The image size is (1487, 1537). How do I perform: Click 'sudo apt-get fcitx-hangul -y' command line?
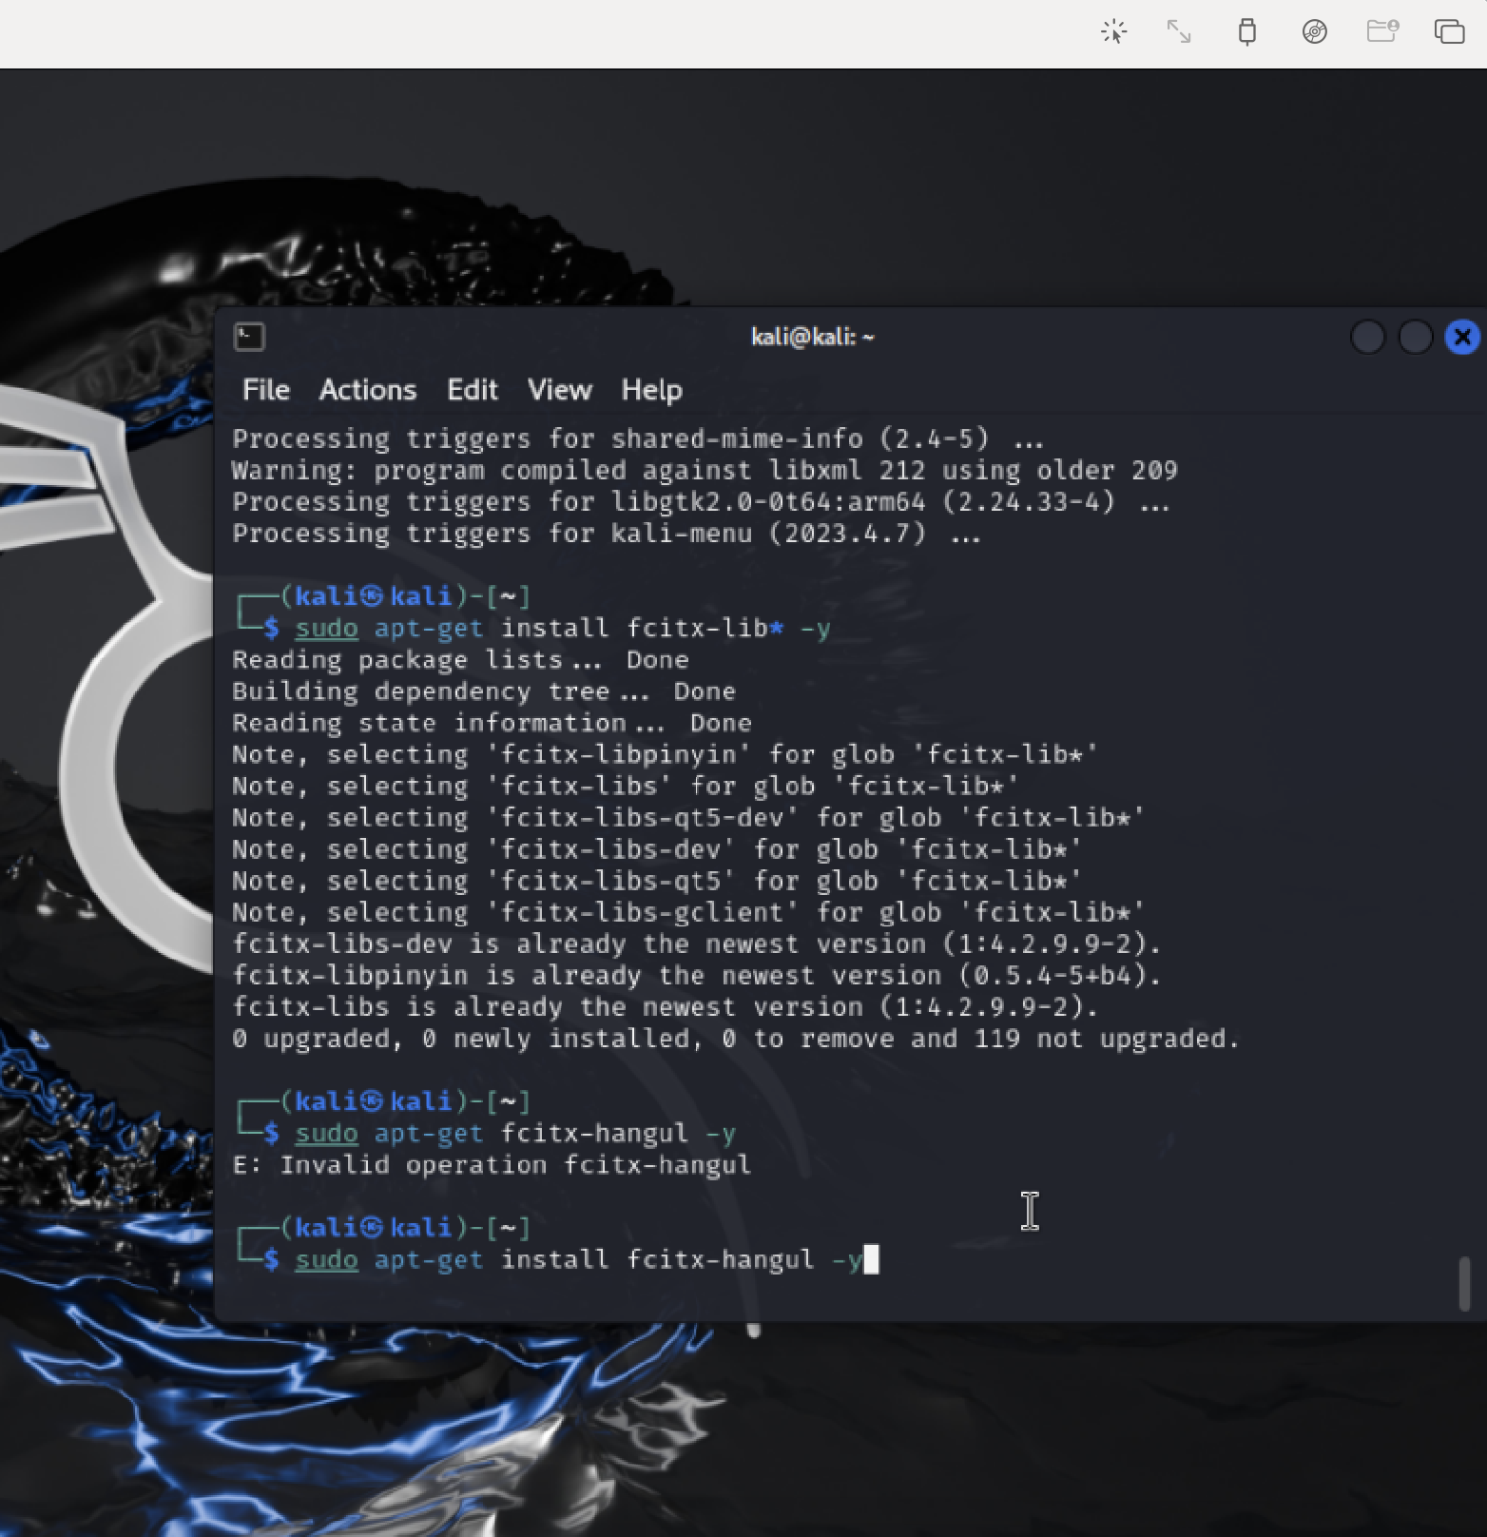tap(515, 1134)
